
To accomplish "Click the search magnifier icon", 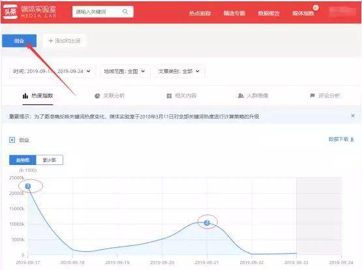I will 125,12.
